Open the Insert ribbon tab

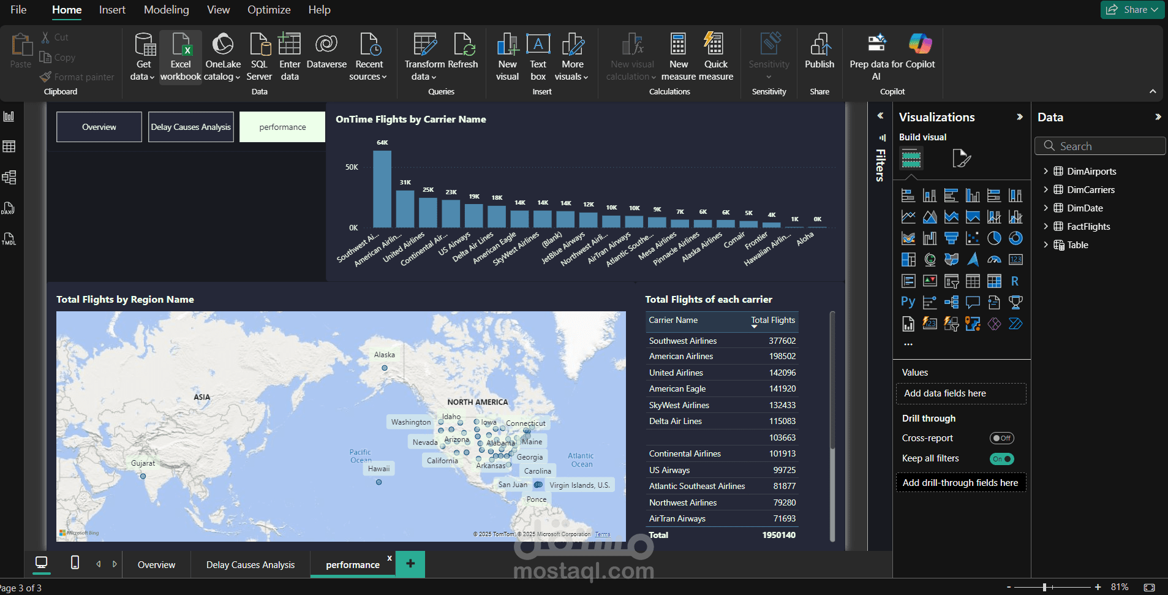pyautogui.click(x=112, y=10)
